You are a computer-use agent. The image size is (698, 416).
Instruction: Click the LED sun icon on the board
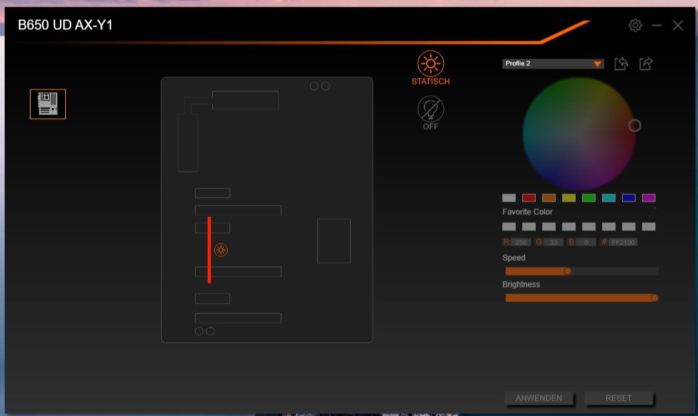point(221,250)
